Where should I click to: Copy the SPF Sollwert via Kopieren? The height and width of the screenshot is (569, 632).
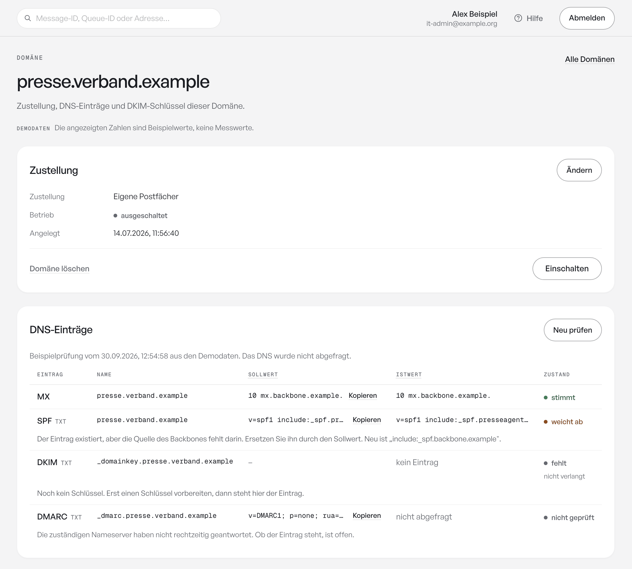click(367, 420)
